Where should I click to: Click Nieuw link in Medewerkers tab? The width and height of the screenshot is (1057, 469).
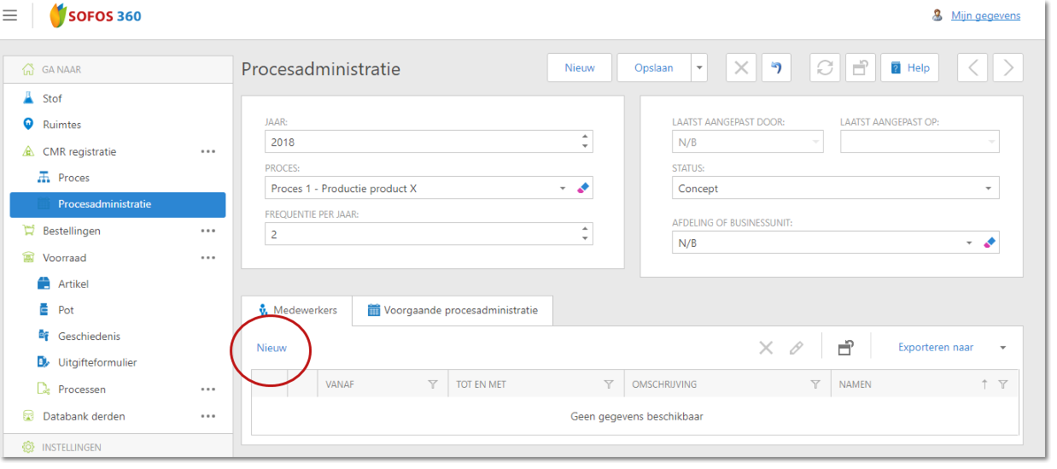pyautogui.click(x=272, y=348)
